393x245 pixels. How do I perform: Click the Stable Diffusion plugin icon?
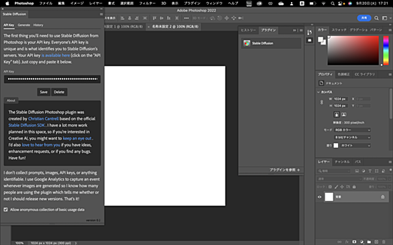[247, 44]
